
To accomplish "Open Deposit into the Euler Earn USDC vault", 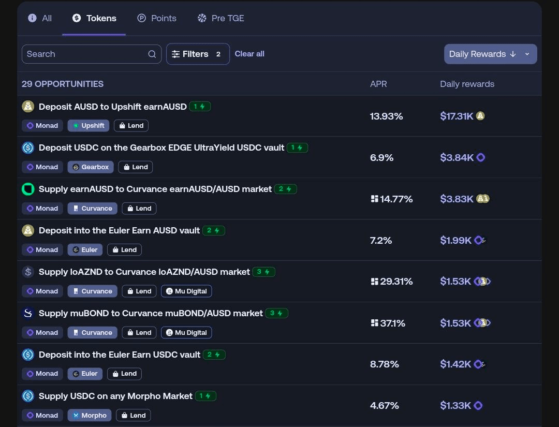I will click(x=119, y=355).
